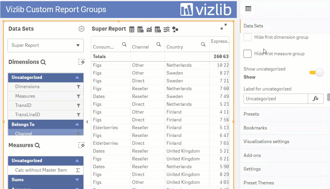
Task: Switch to the wavy area chart view
Action: point(166,29)
